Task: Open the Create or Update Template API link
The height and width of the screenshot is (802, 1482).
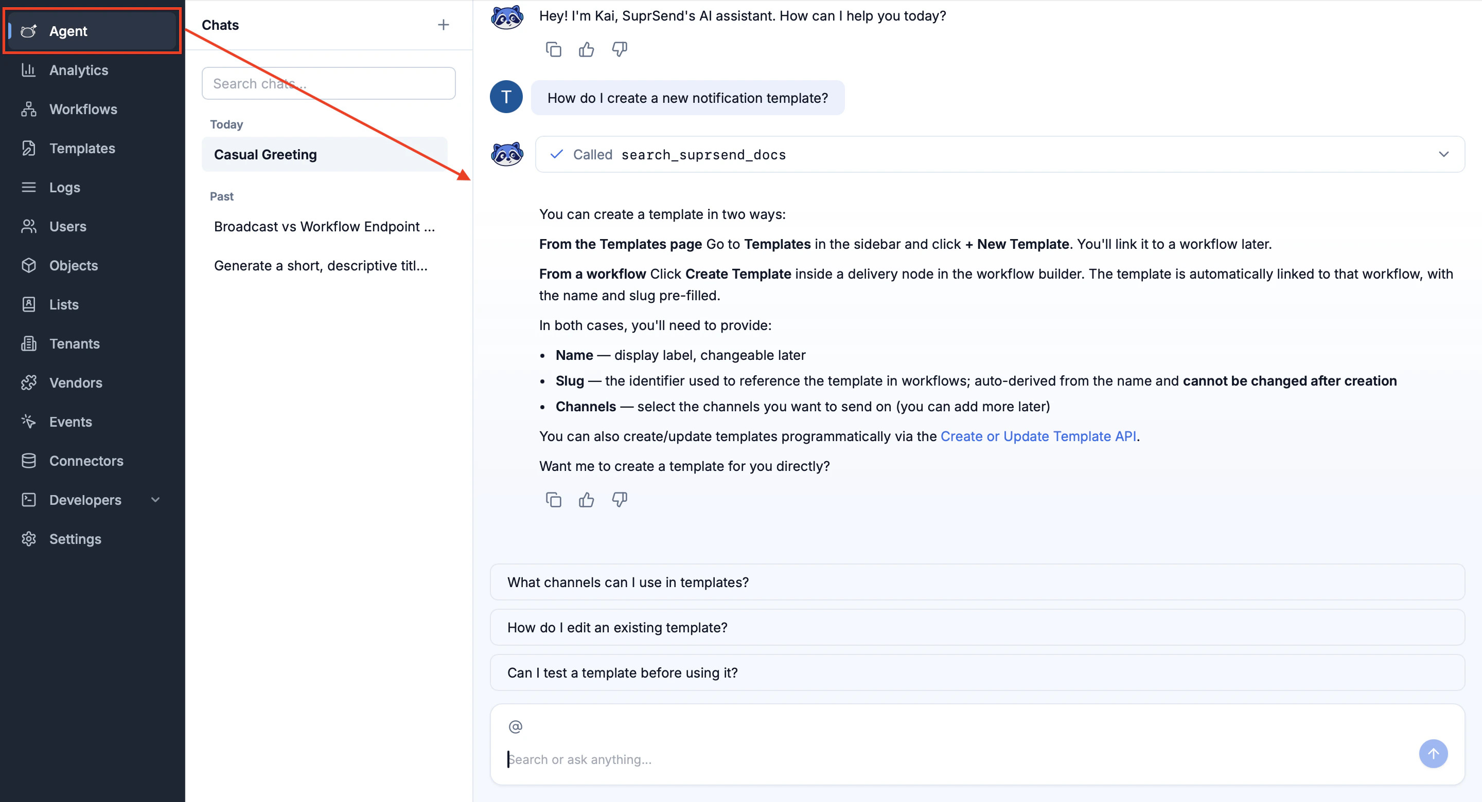Action: pos(1038,436)
